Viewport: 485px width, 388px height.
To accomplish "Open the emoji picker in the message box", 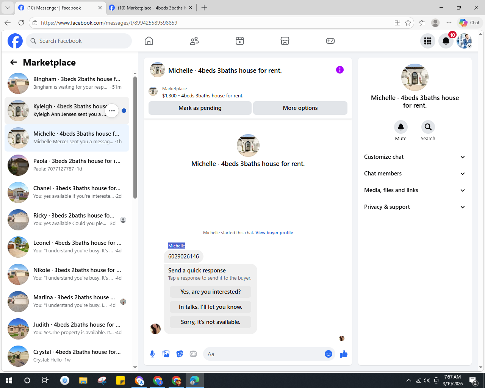I will click(x=329, y=354).
